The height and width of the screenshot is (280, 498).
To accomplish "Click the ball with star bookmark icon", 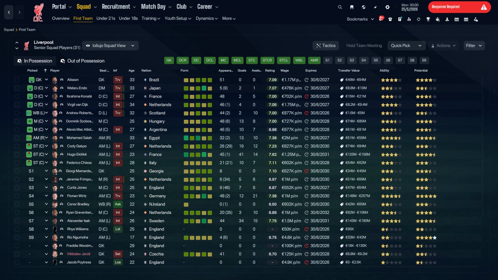I will click(438, 19).
